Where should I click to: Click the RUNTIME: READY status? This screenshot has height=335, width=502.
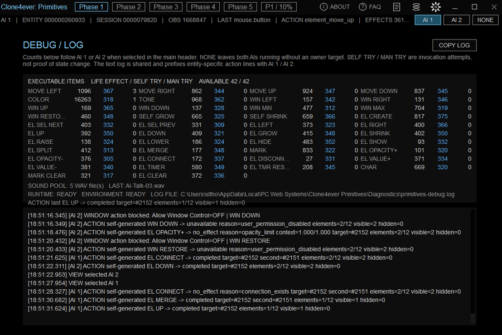pos(52,194)
